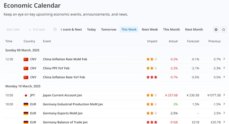Expand China Inflation Rate YoY Feb row arrow

(224, 77)
